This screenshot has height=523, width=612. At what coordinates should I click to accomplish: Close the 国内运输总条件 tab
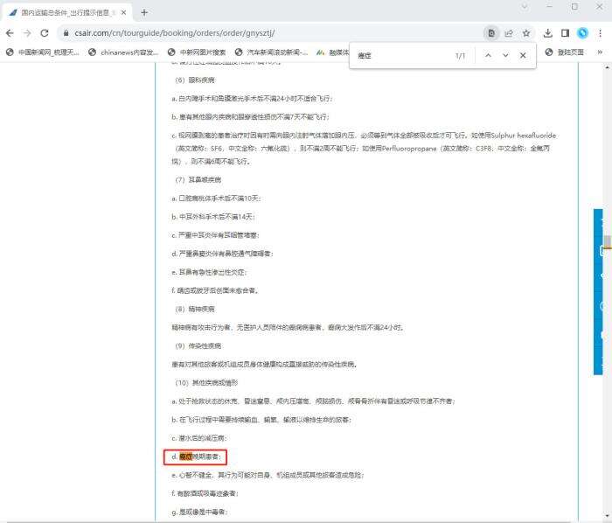tap(124, 12)
